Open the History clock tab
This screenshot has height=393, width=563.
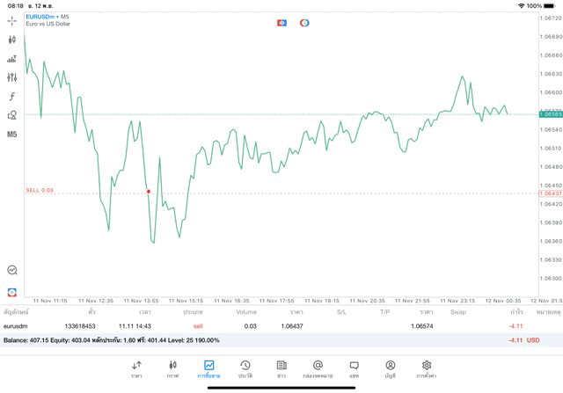tap(245, 368)
